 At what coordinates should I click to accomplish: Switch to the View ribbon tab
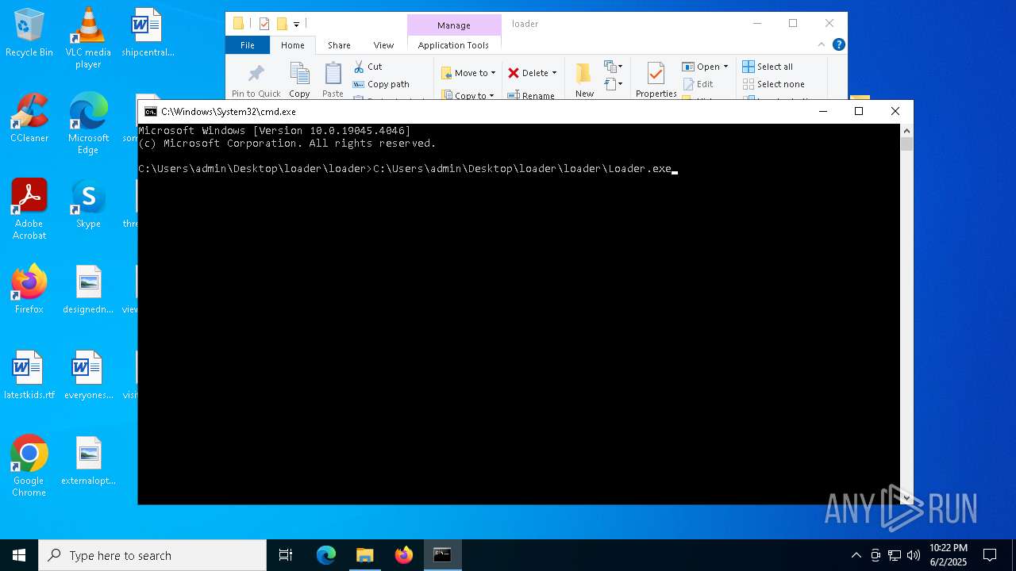click(x=383, y=45)
